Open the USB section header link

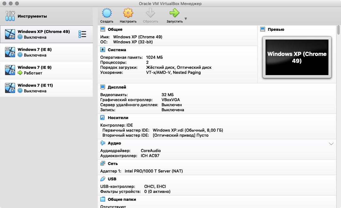112,179
